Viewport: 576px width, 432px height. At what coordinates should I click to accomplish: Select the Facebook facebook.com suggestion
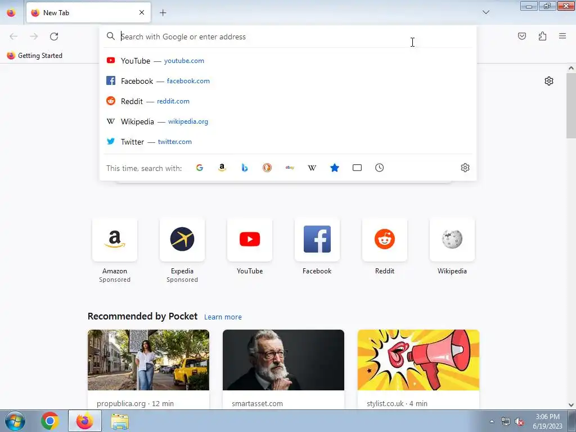(288, 81)
